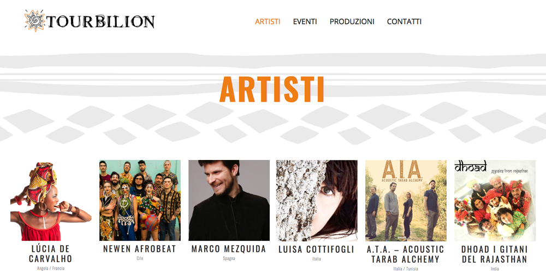
Task: Click the NEWEN AFROBEAT title link
Action: point(140,249)
